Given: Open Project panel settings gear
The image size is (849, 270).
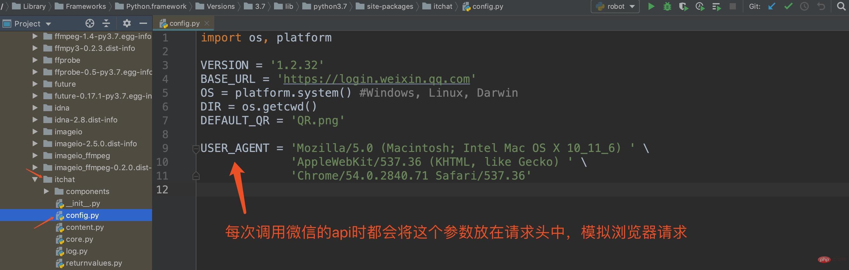Looking at the screenshot, I should click(127, 23).
